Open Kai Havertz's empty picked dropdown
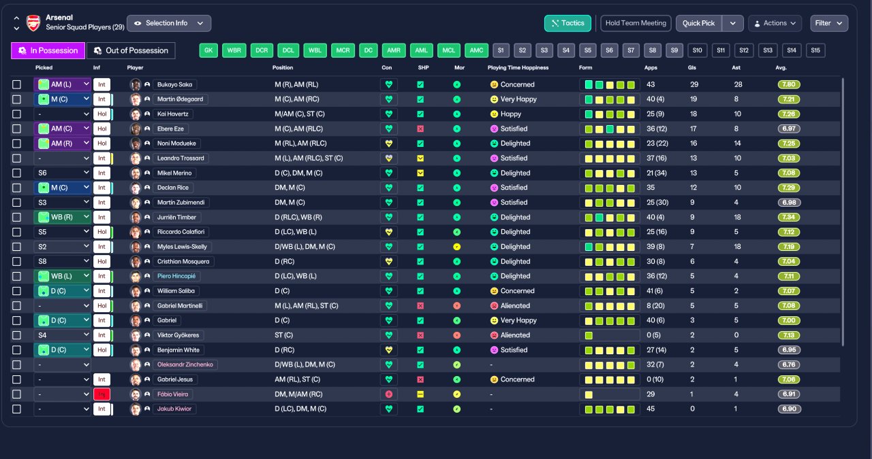This screenshot has height=459, width=872. pyautogui.click(x=62, y=114)
